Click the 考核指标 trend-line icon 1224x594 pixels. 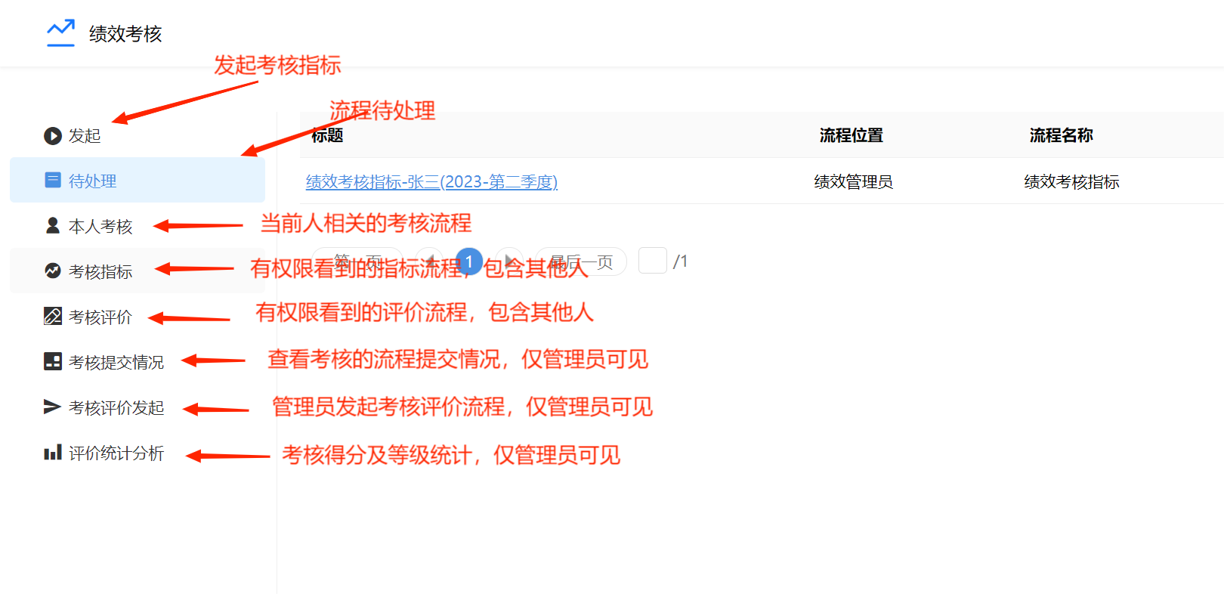coord(53,271)
